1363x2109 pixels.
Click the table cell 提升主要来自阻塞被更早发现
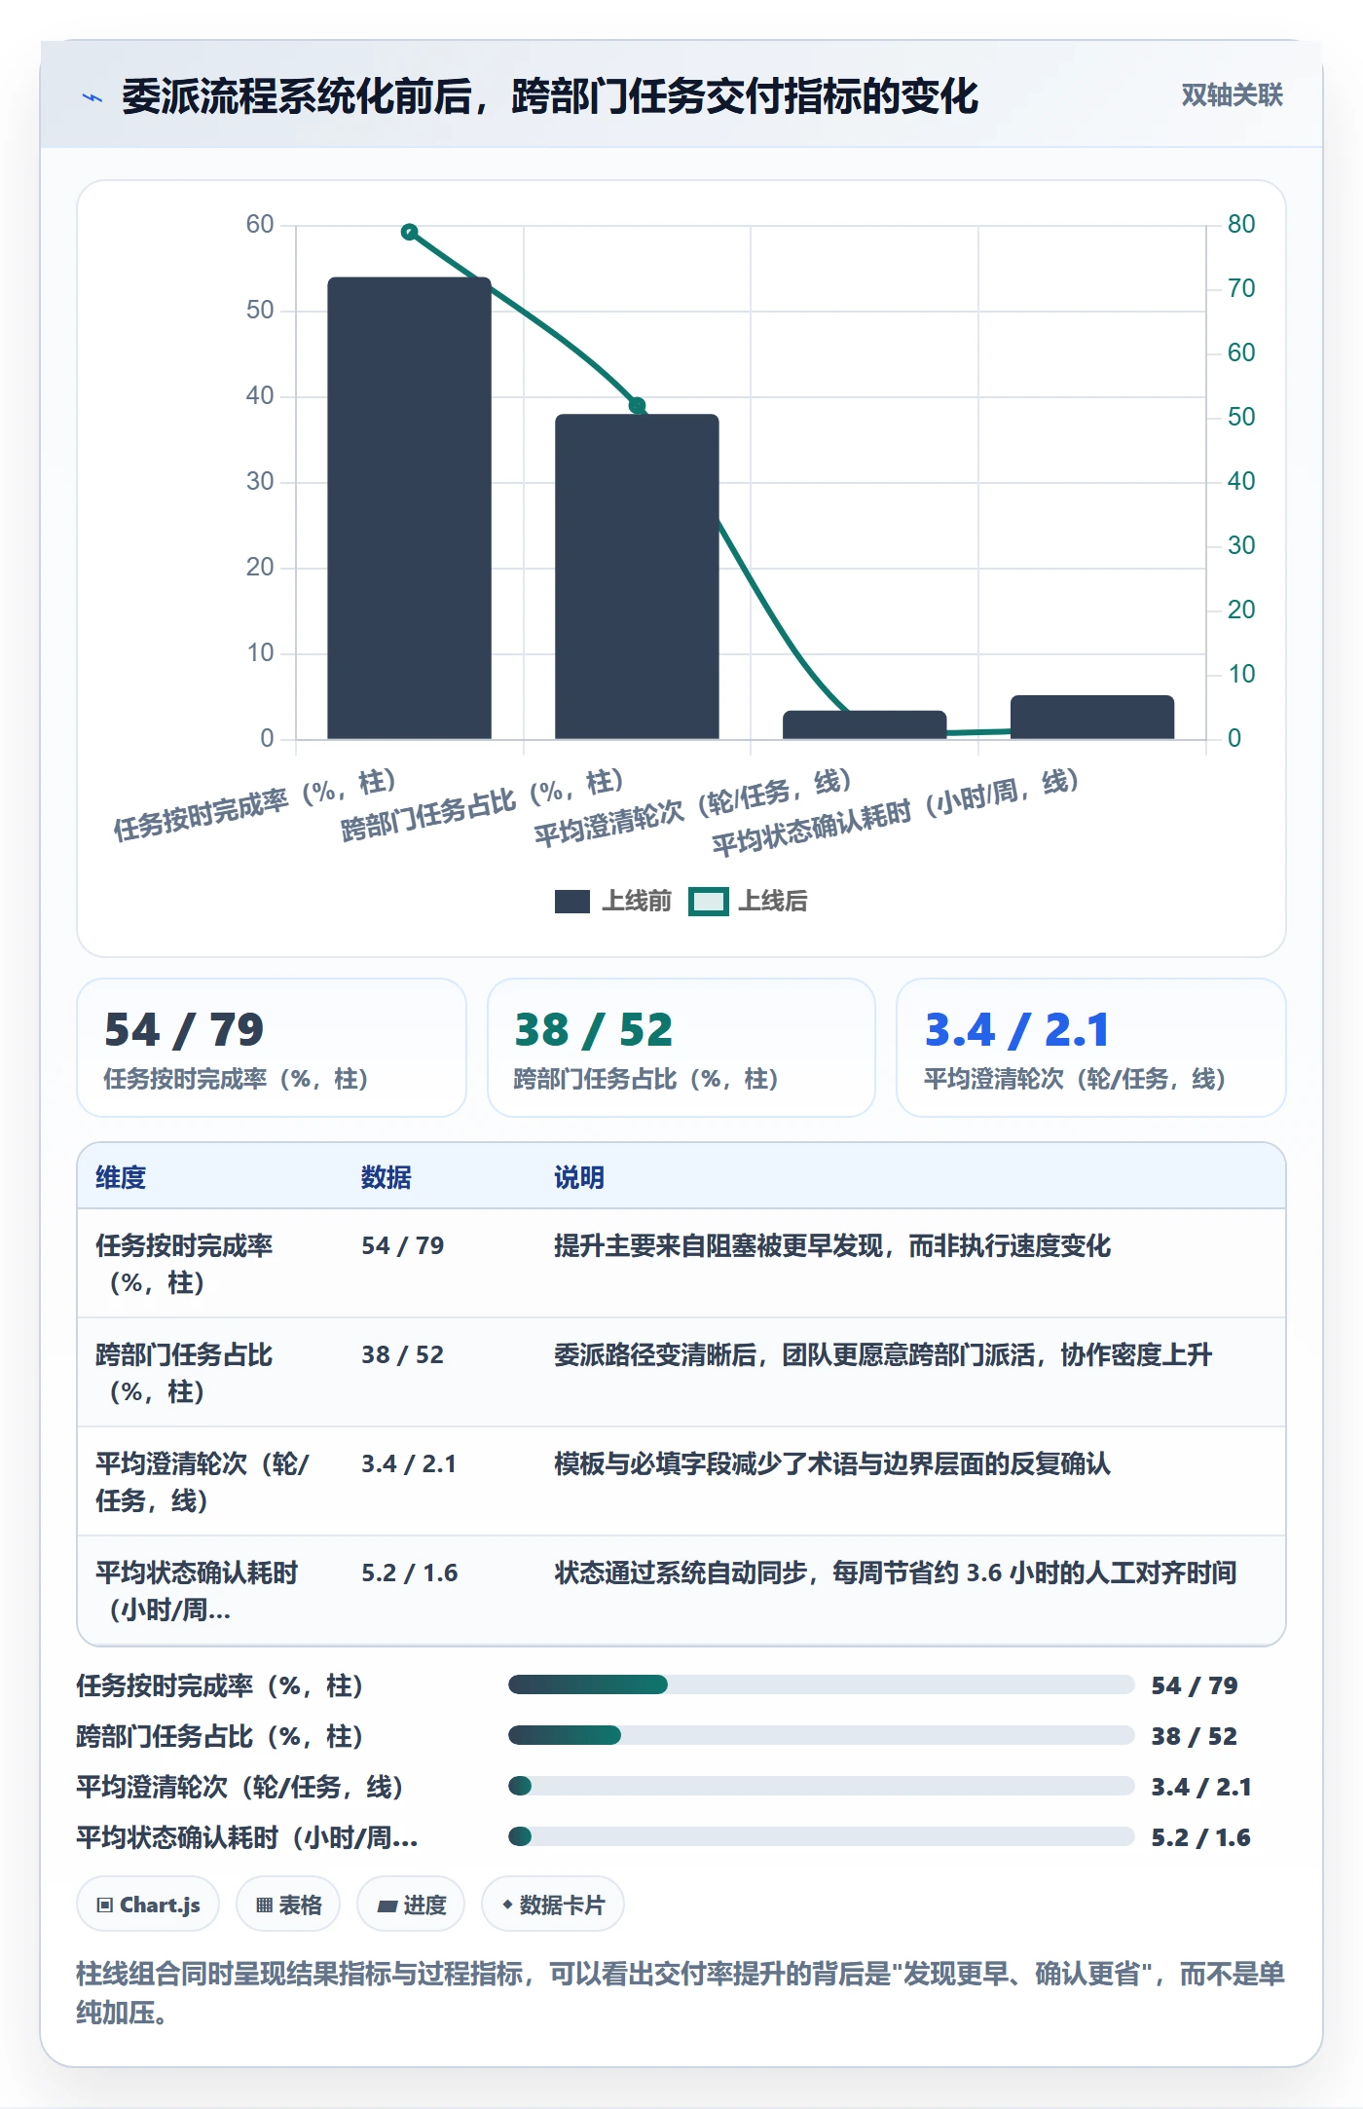point(832,1245)
